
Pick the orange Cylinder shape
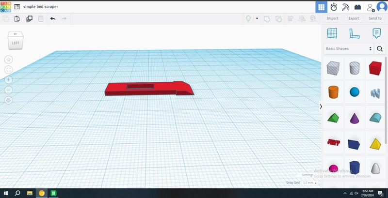tap(333, 92)
